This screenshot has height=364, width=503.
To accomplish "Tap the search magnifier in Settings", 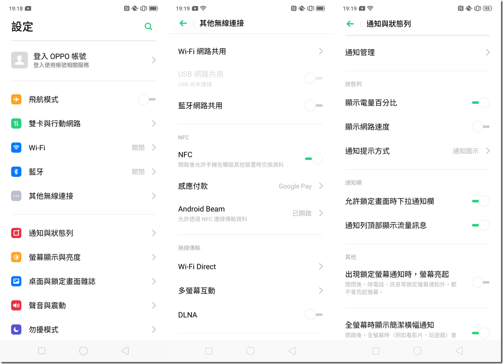I will pos(148,26).
